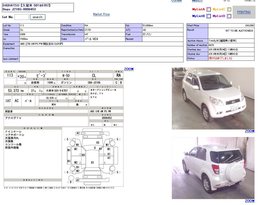The image size is (262, 205).
Task: Click the red Status text in auction table
Action: [x=220, y=58]
